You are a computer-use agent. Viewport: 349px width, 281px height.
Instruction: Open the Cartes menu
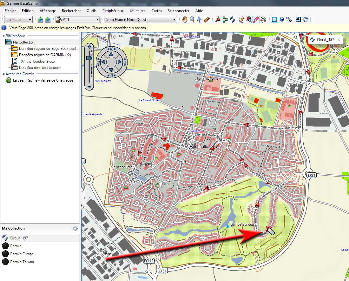point(156,11)
